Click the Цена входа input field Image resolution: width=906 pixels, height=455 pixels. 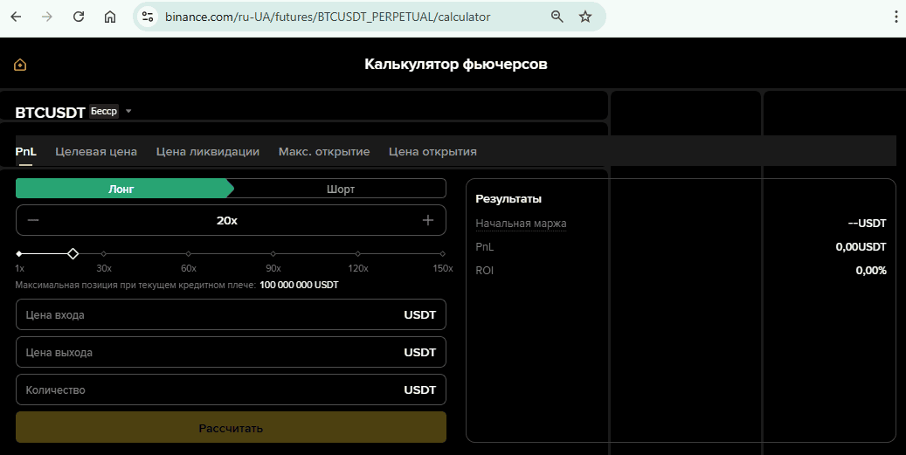(x=232, y=314)
